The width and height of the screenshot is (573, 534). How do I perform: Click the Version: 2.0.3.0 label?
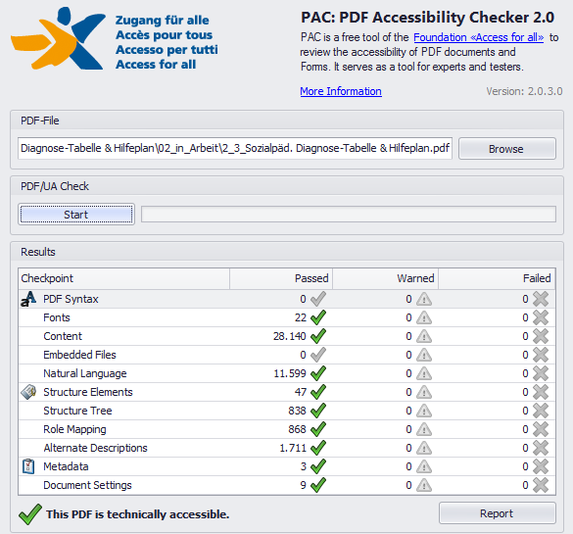[524, 91]
